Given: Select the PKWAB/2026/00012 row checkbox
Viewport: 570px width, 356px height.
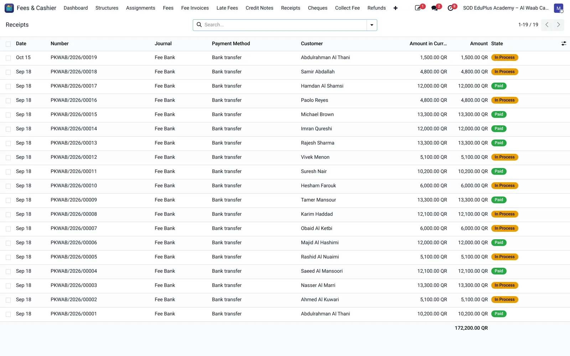Looking at the screenshot, I should tap(8, 157).
